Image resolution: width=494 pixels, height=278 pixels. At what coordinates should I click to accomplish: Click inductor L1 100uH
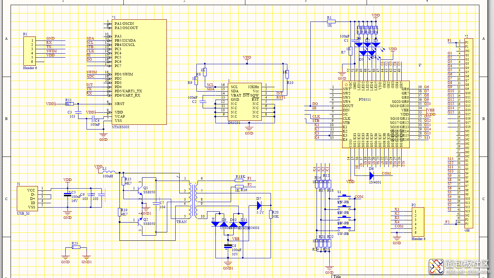click(x=109, y=172)
